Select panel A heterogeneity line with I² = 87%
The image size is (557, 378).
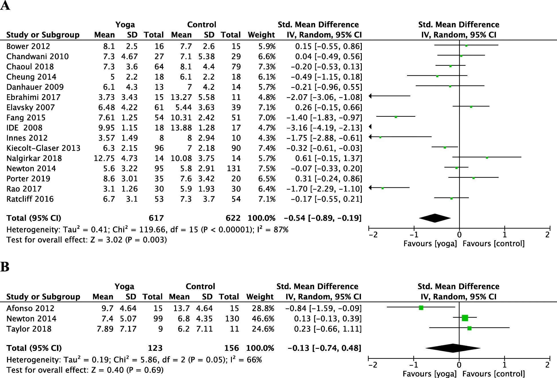pyautogui.click(x=147, y=229)
